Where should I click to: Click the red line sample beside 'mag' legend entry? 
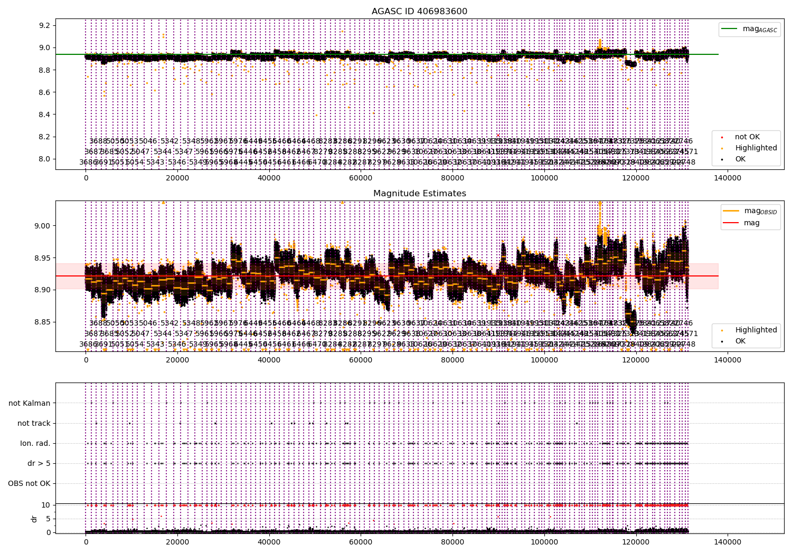click(x=731, y=223)
